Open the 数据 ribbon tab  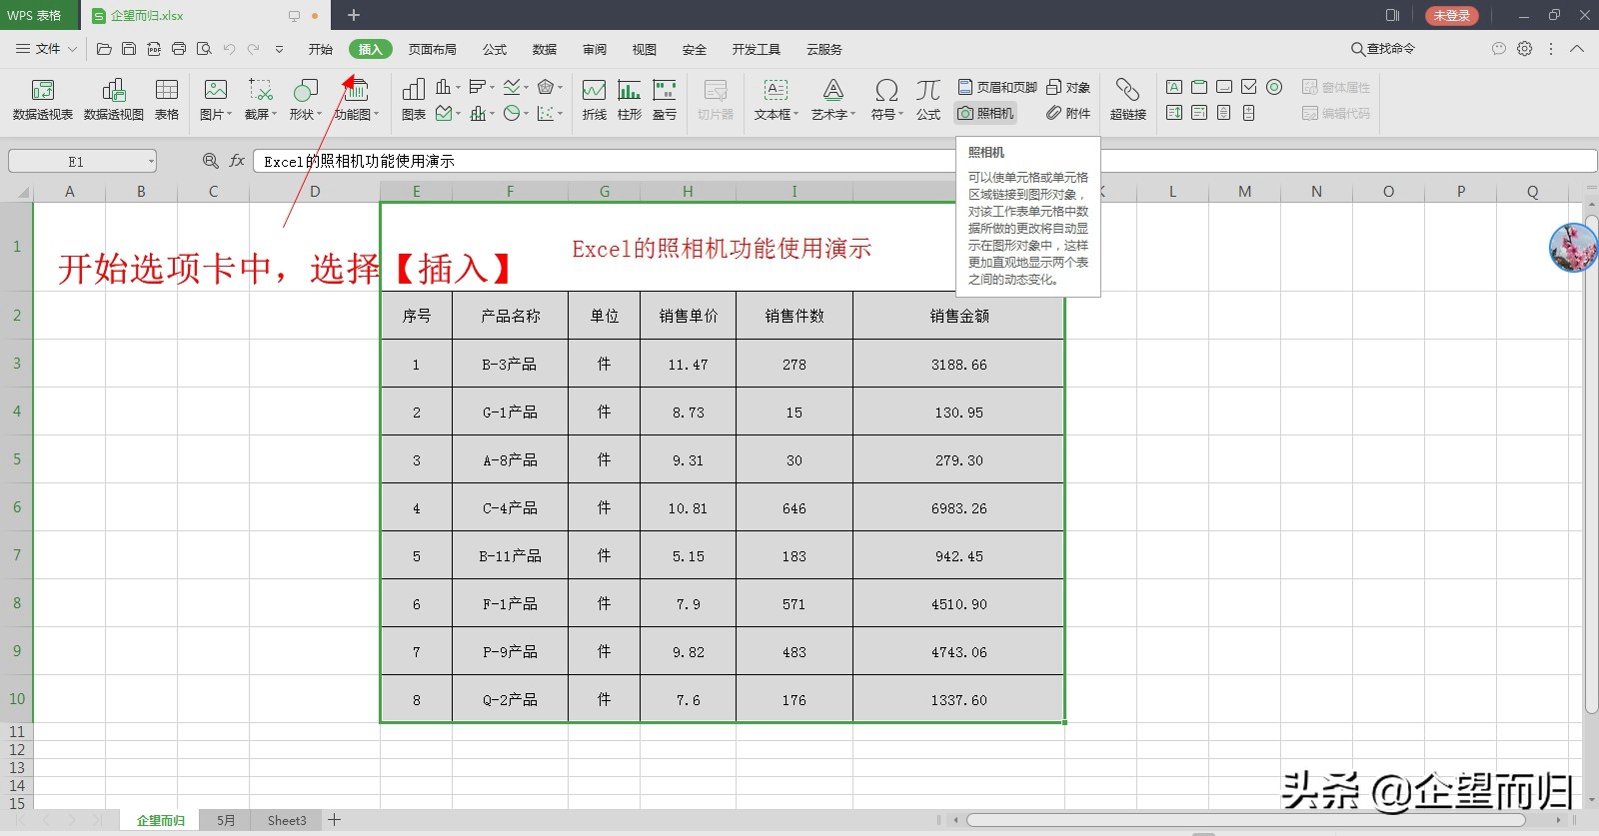545,49
